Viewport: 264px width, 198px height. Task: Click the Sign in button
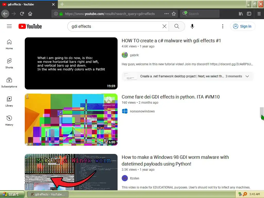click(x=242, y=26)
